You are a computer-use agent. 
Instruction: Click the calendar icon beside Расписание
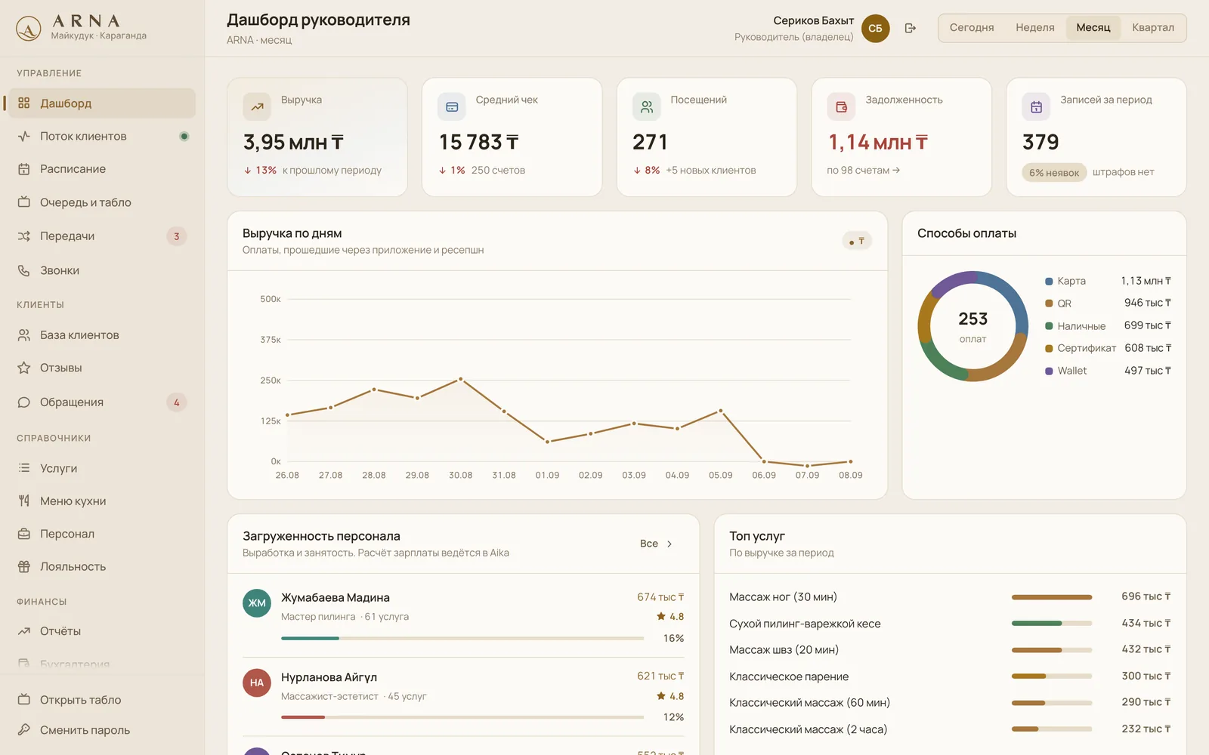[24, 169]
